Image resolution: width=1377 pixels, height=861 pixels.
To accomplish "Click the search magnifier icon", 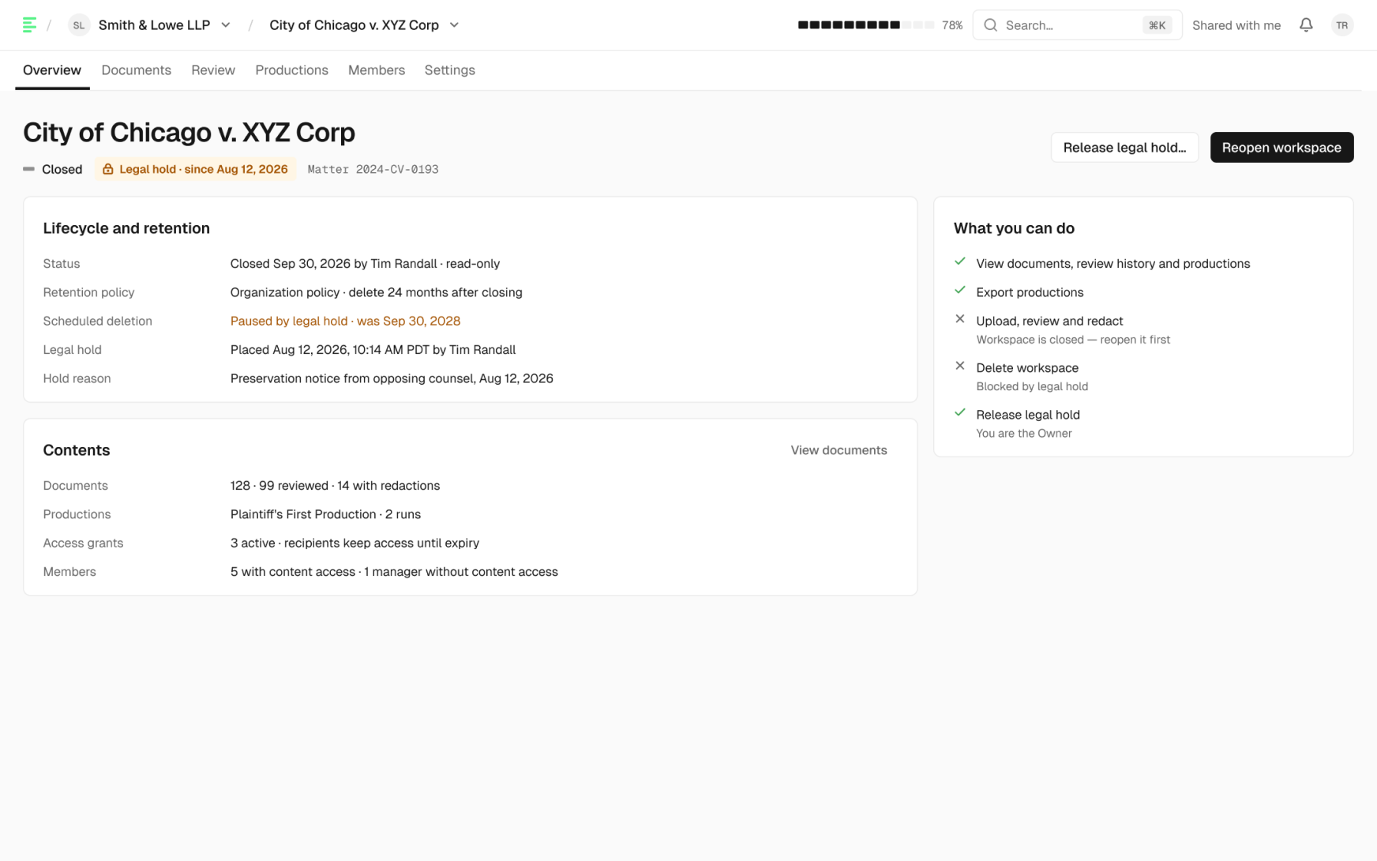I will pos(990,25).
